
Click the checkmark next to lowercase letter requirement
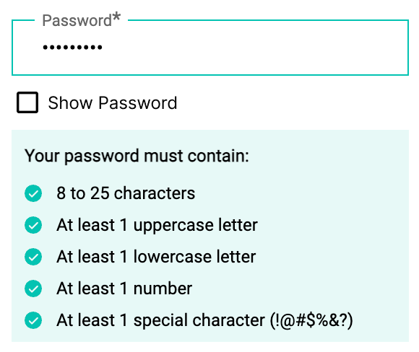tap(33, 257)
